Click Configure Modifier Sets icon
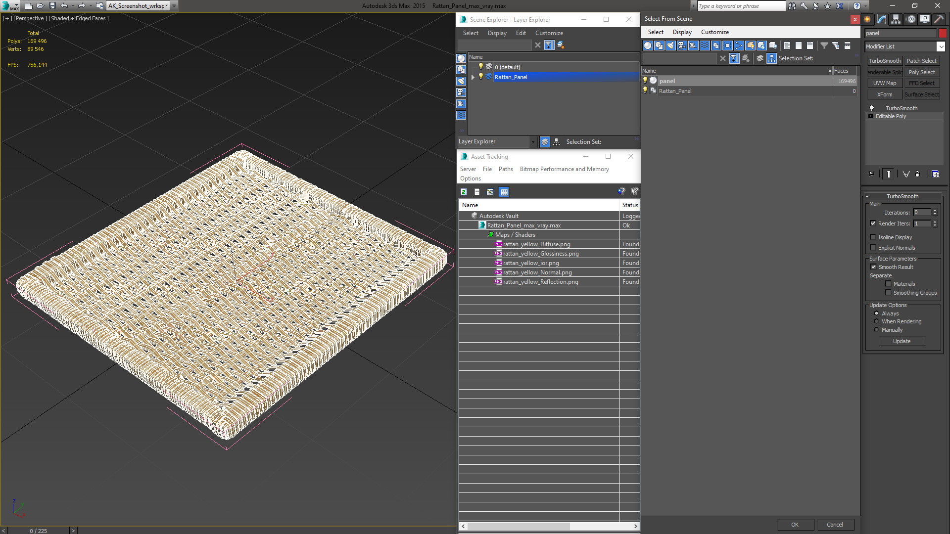The width and height of the screenshot is (950, 534). point(935,174)
